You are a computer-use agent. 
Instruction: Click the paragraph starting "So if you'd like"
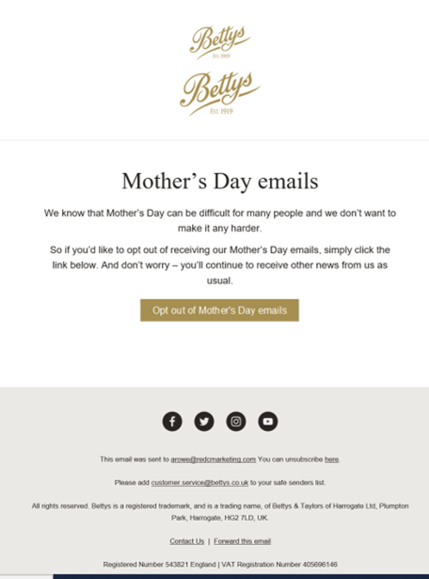pos(220,265)
